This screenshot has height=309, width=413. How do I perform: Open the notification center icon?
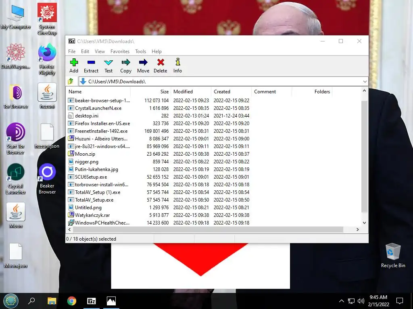[x=400, y=301]
